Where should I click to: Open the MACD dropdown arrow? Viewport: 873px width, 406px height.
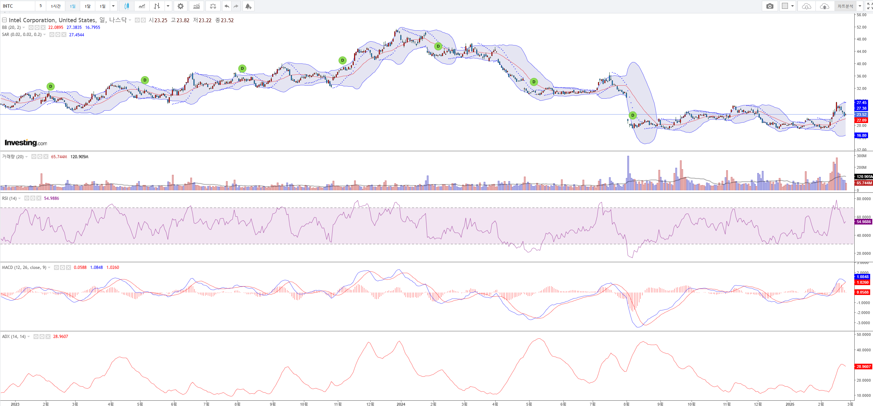pos(49,267)
